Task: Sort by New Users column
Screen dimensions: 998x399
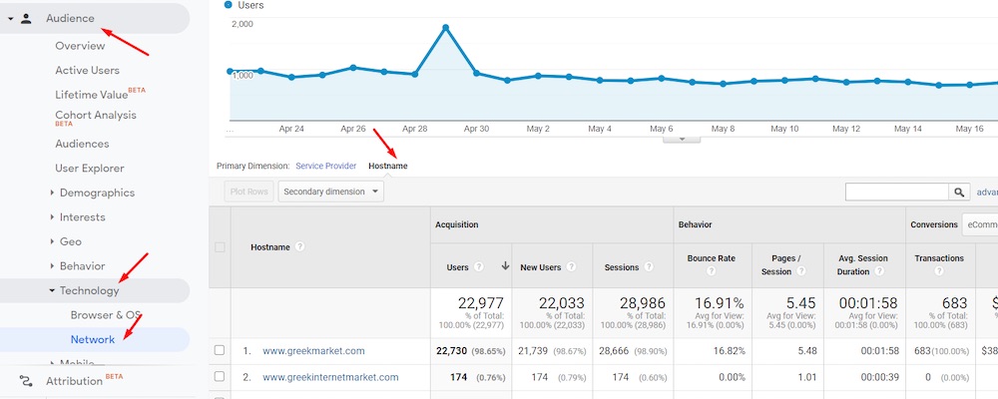Action: point(540,268)
